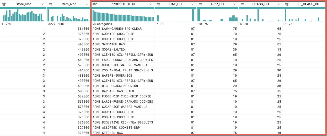Open the CAT_CD column dropdown

(x=192, y=4)
